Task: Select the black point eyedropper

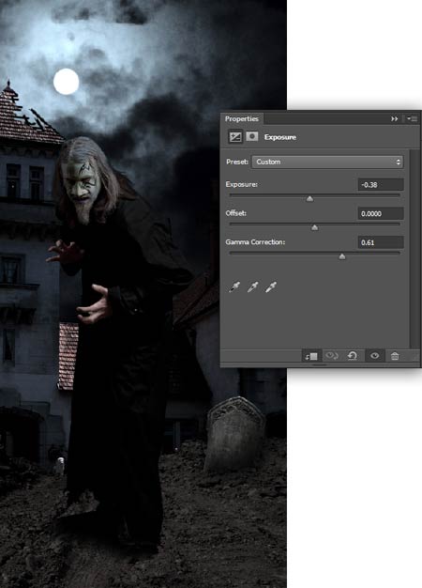Action: [x=234, y=286]
